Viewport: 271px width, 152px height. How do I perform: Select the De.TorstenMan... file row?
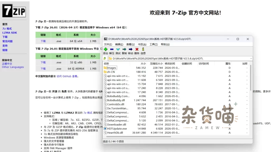(x=176, y=108)
